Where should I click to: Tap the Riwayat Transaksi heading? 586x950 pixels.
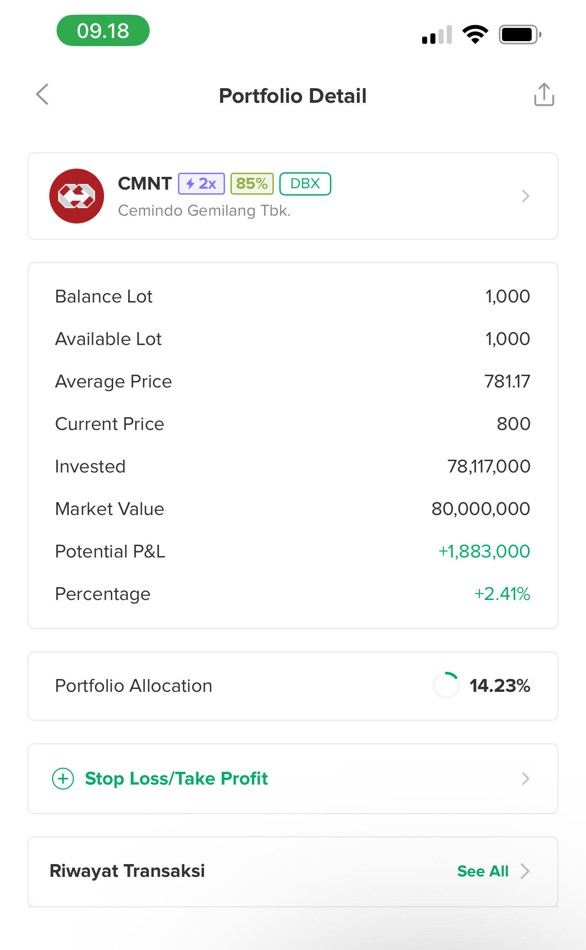127,871
